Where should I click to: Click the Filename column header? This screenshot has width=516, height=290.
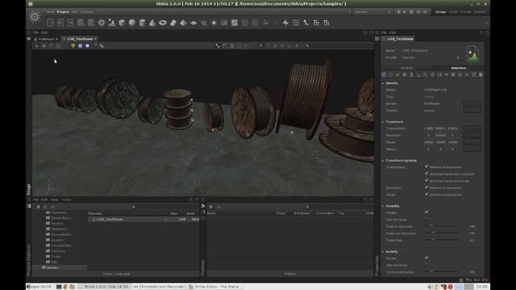click(x=95, y=213)
